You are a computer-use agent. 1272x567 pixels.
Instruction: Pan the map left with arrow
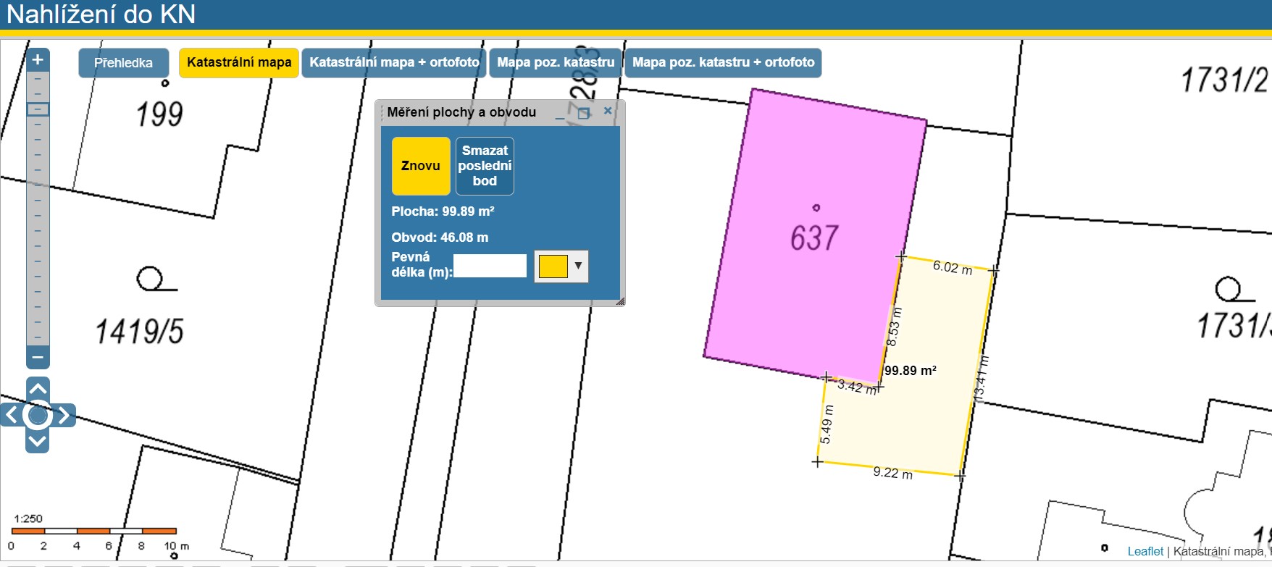click(12, 415)
